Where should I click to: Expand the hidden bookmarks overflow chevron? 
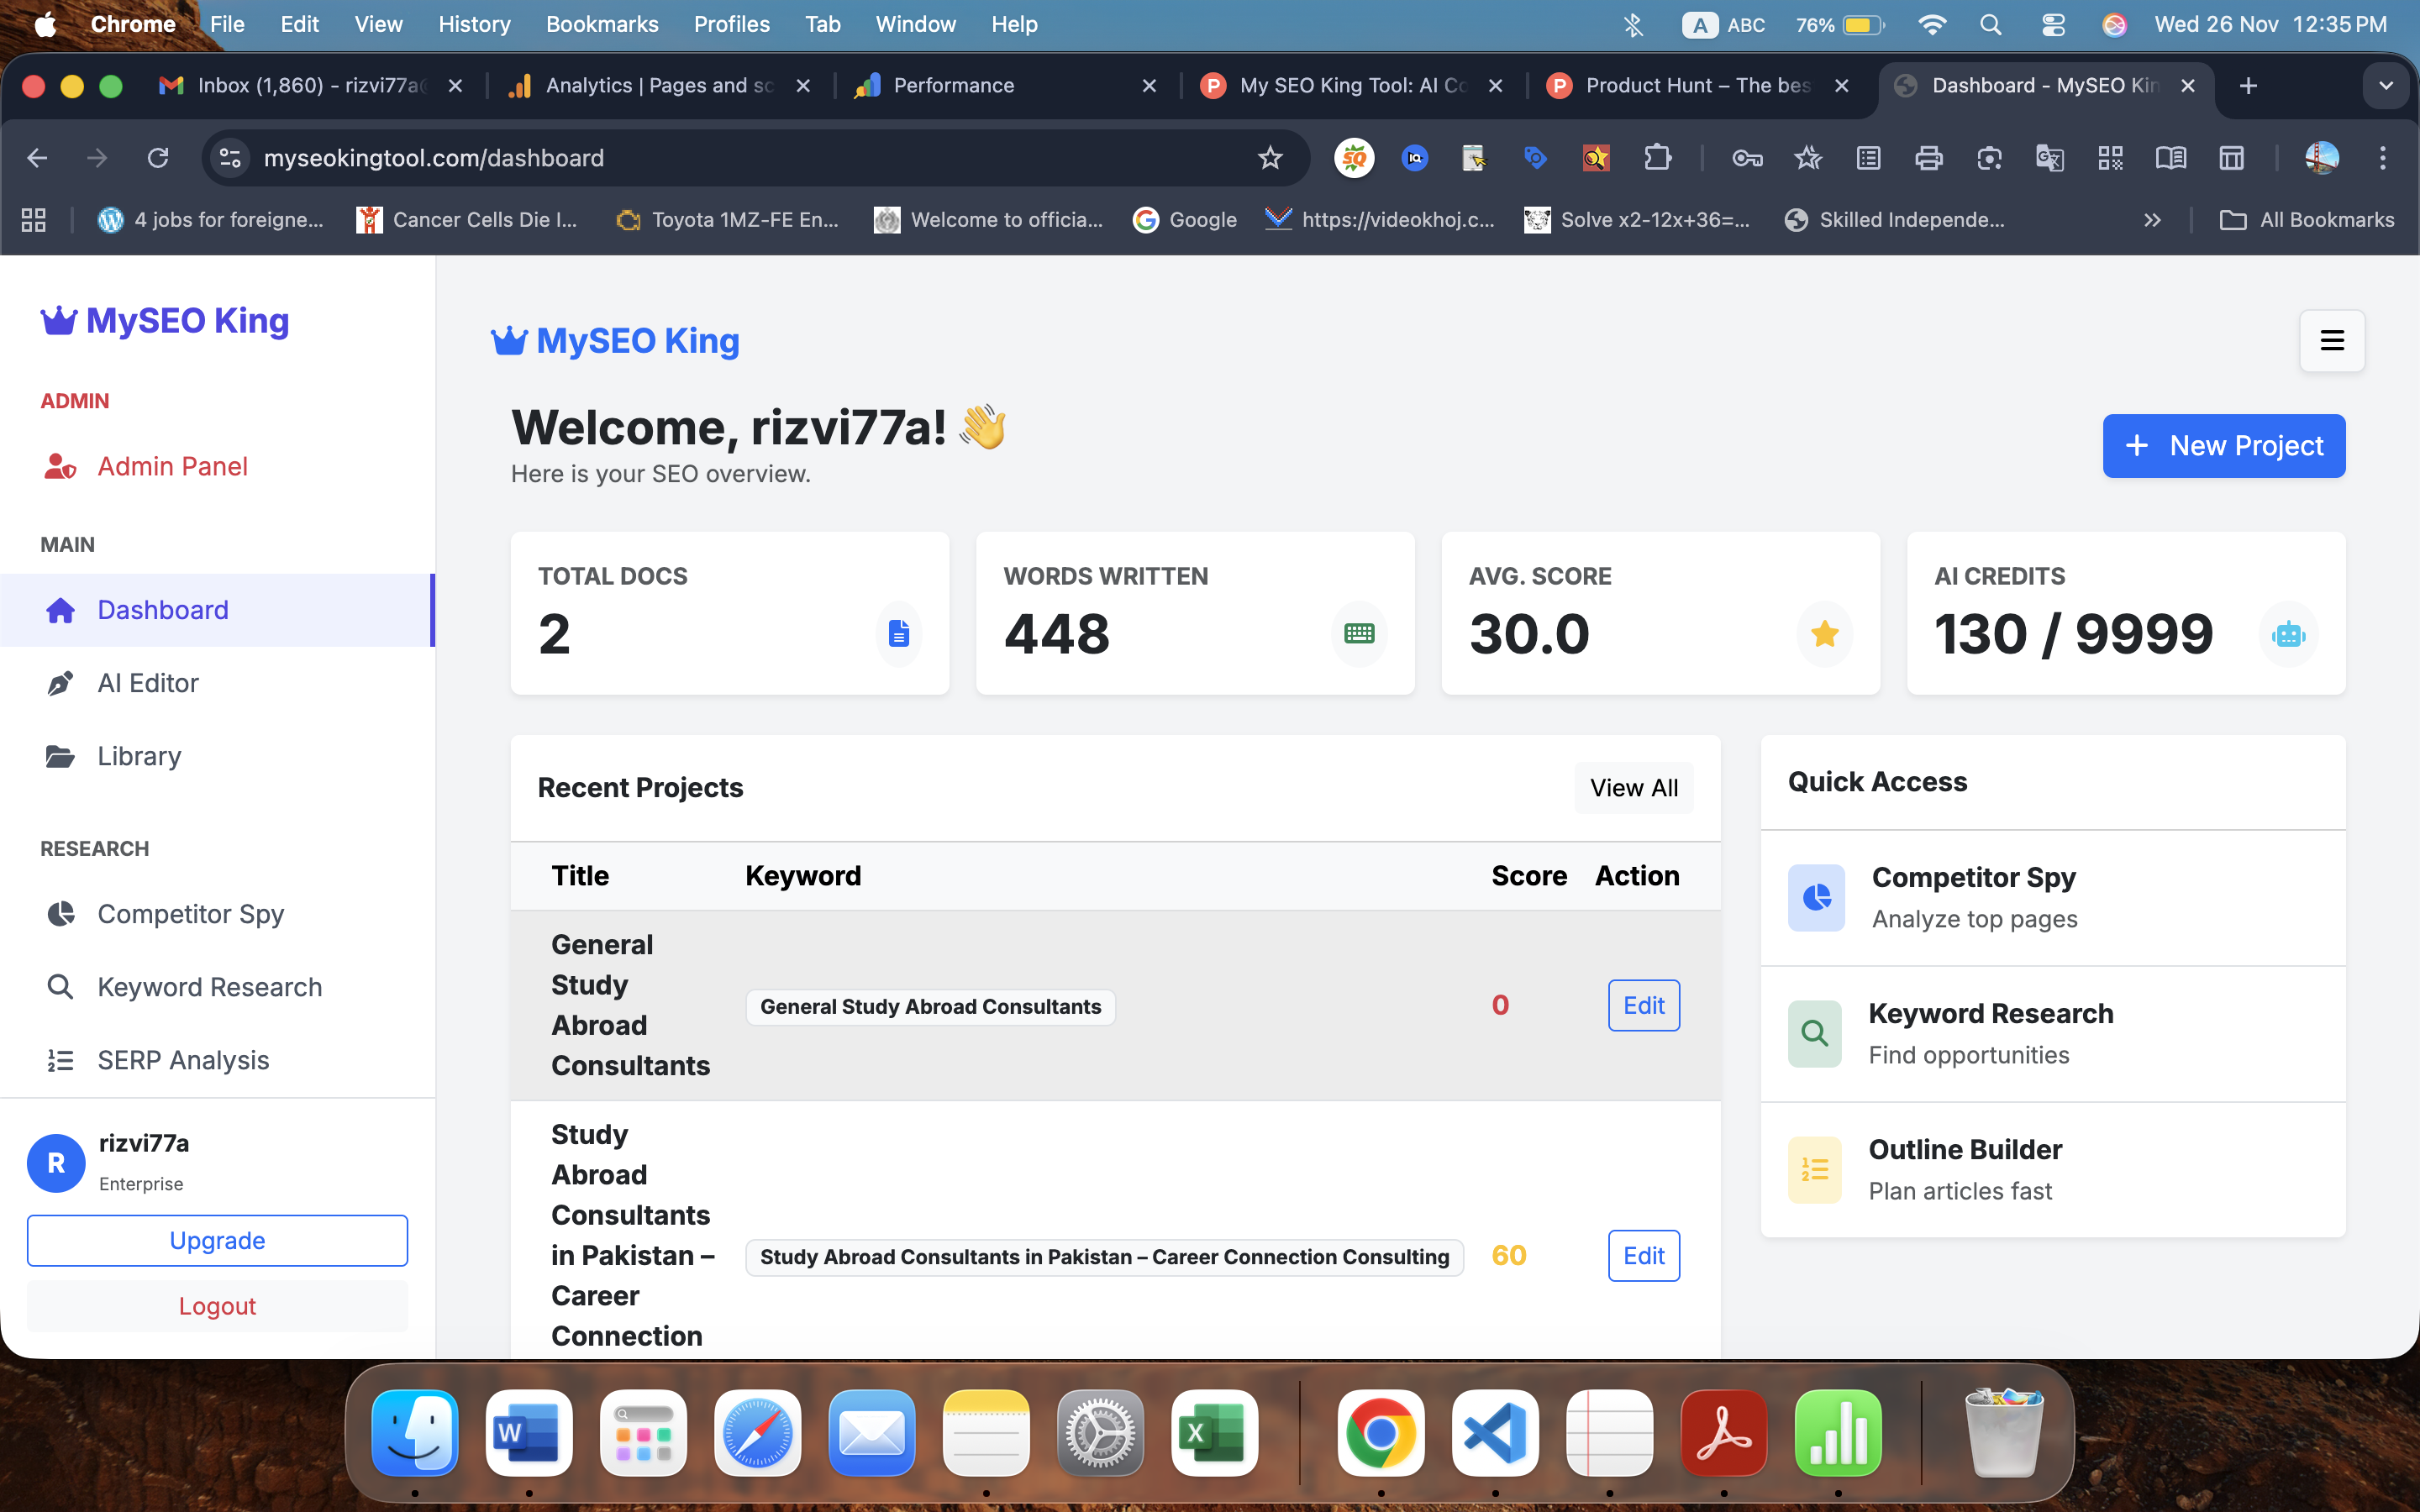2152,220
